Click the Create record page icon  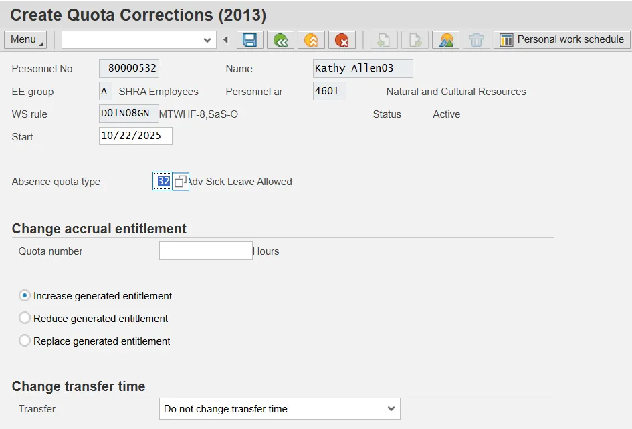384,40
